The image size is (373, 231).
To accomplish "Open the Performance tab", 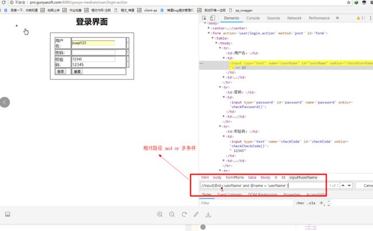I will point(319,18).
